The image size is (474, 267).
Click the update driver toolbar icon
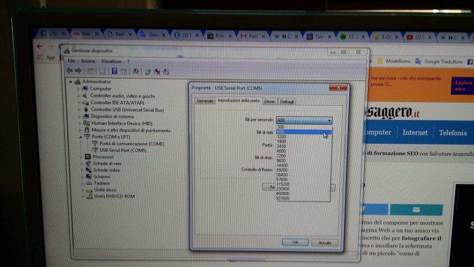tap(148, 72)
